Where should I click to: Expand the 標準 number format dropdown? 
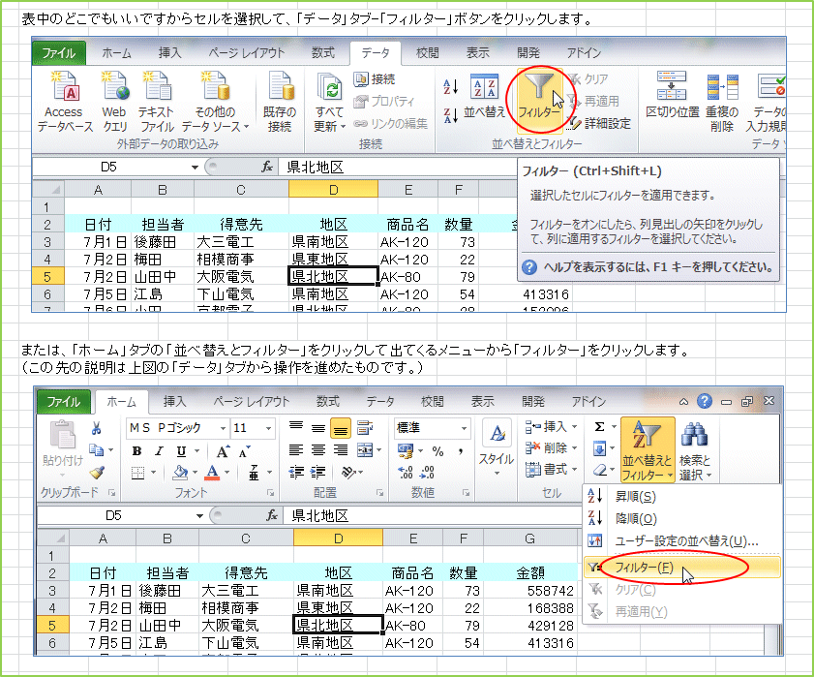[x=464, y=428]
